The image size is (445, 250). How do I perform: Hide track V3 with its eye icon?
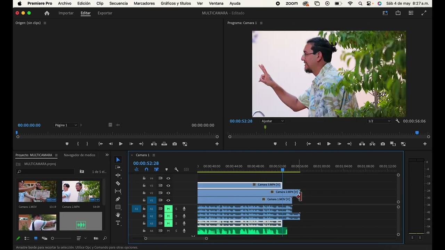(168, 186)
